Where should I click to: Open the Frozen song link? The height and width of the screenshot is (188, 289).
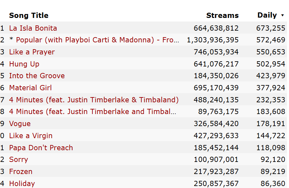[x=21, y=172]
